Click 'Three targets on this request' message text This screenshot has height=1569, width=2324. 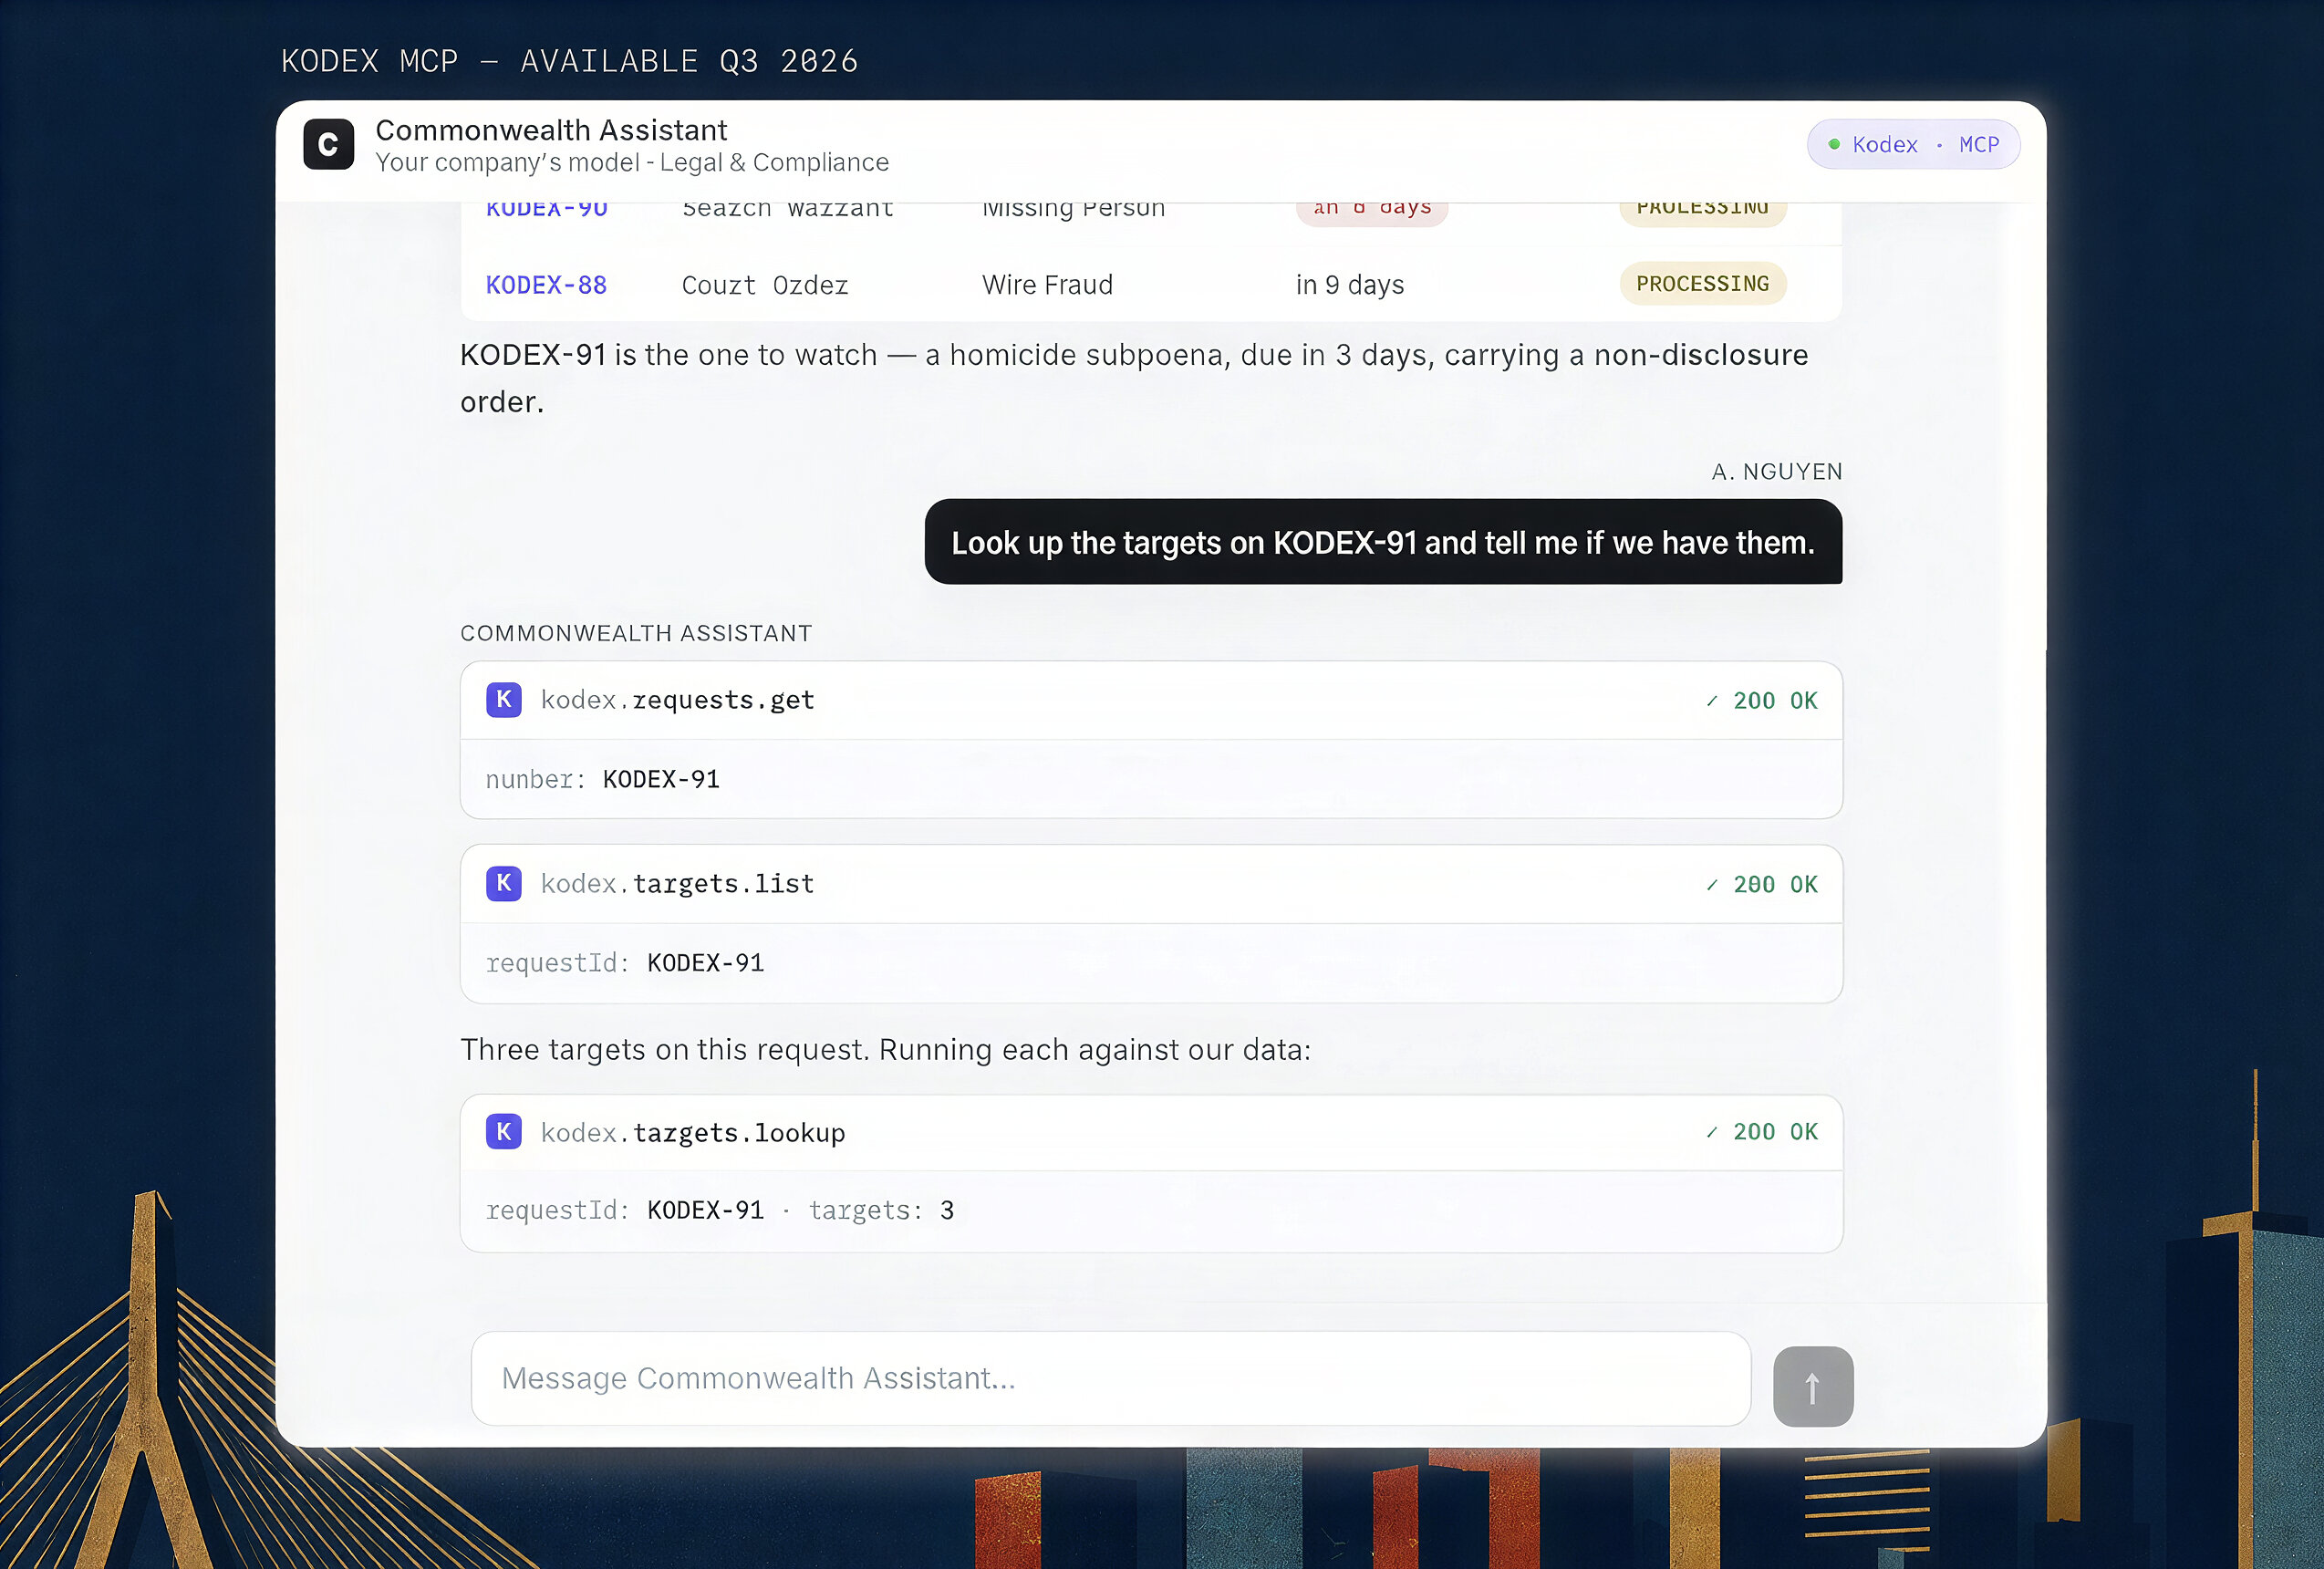885,1050
